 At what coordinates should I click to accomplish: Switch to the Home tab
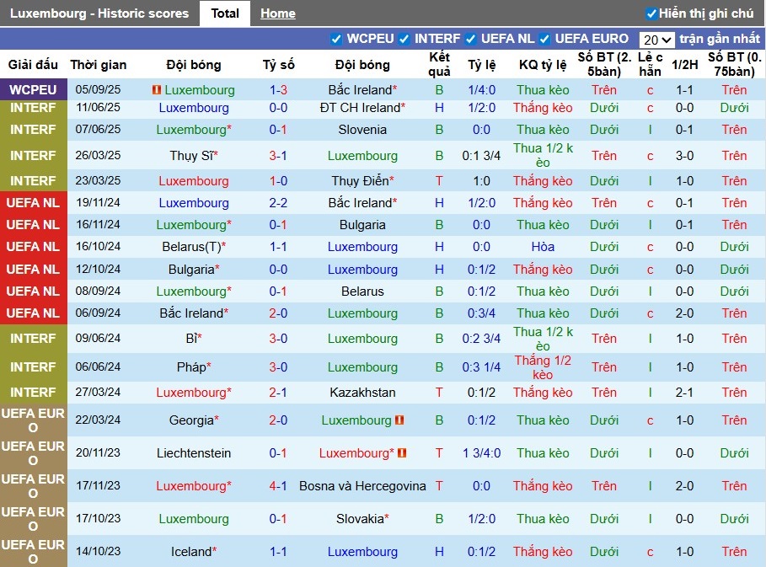click(x=277, y=13)
